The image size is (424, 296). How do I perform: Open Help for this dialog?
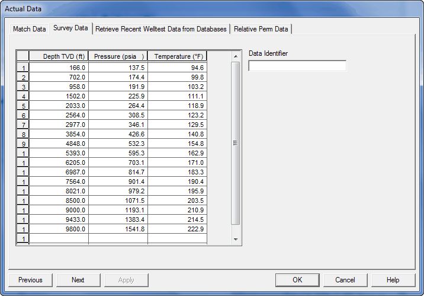(393, 280)
